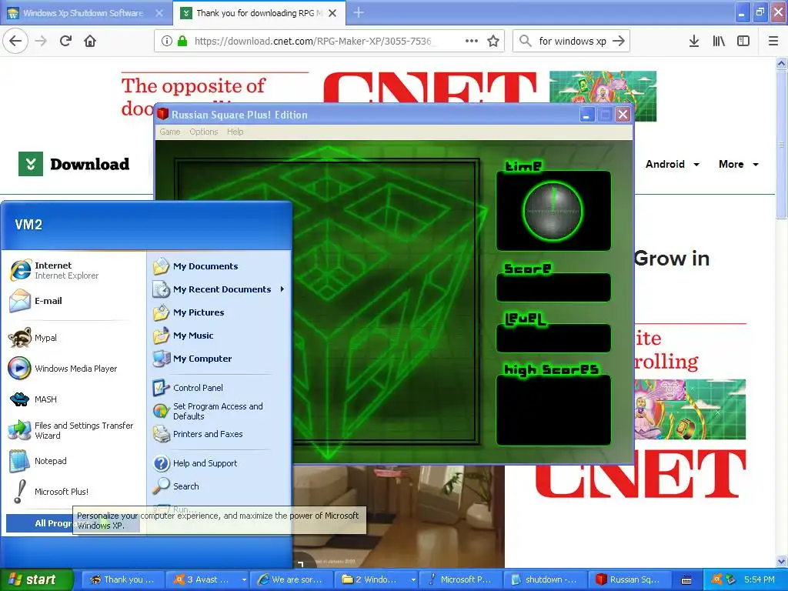Click the Firefox forward arrow
This screenshot has width=788, height=591.
coord(42,41)
